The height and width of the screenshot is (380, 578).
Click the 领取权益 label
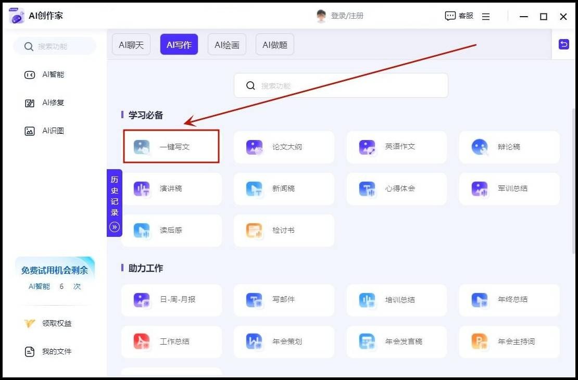click(x=57, y=324)
